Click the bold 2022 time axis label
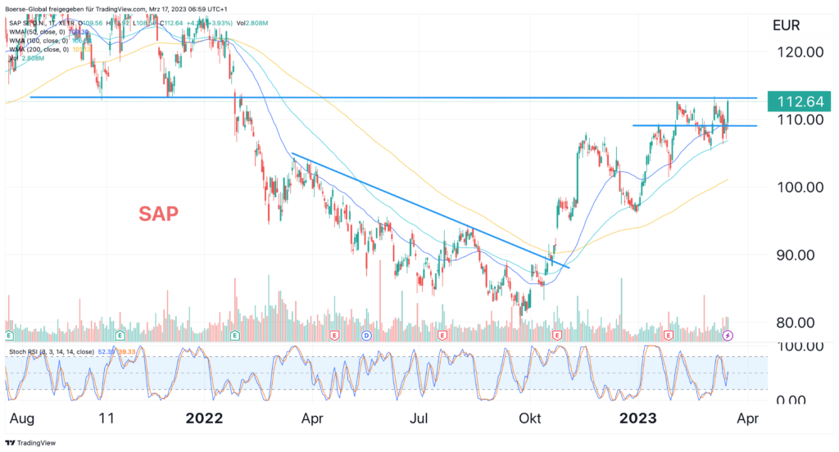The image size is (839, 452). pos(204,418)
